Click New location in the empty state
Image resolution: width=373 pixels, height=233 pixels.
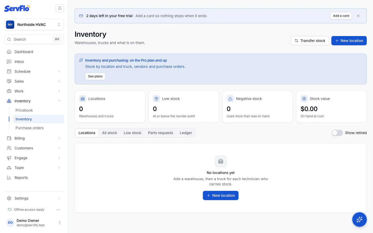[221, 195]
